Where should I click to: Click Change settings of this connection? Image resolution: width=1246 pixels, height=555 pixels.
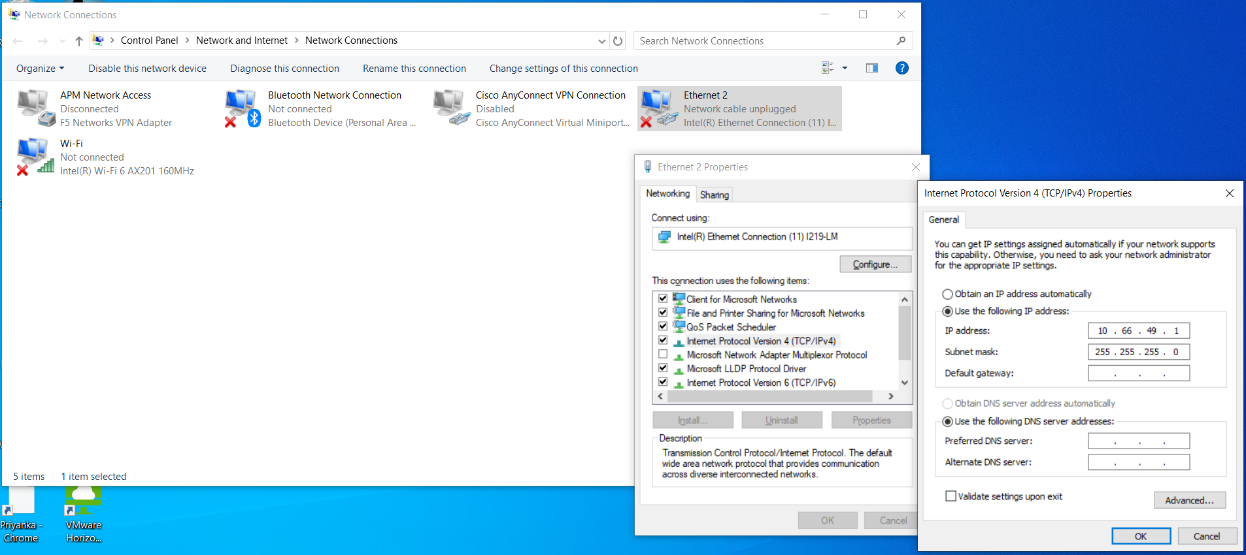pyautogui.click(x=564, y=69)
